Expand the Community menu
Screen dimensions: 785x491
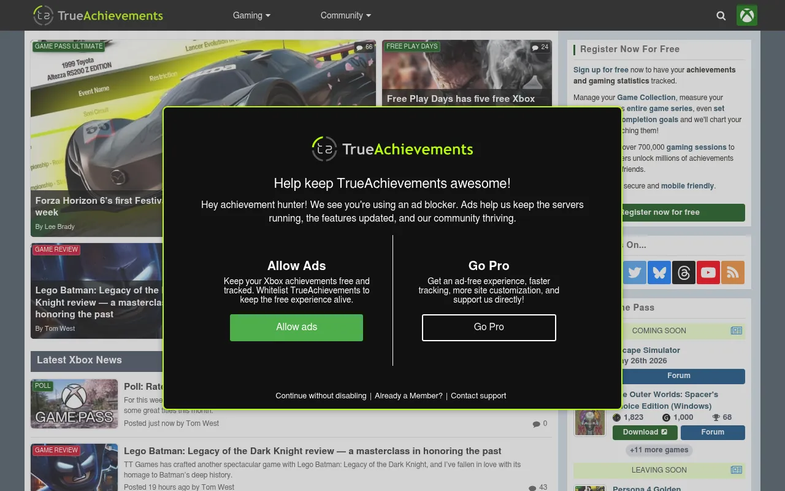point(345,15)
